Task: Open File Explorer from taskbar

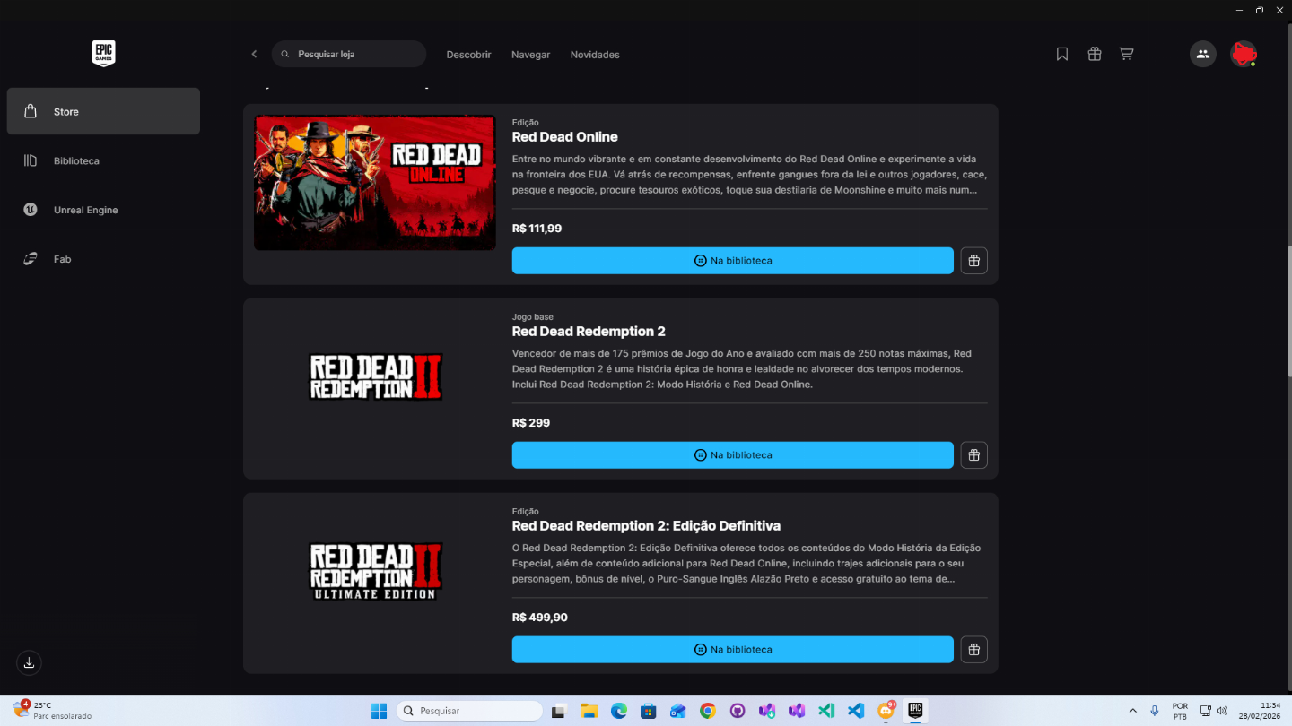Action: coord(589,711)
